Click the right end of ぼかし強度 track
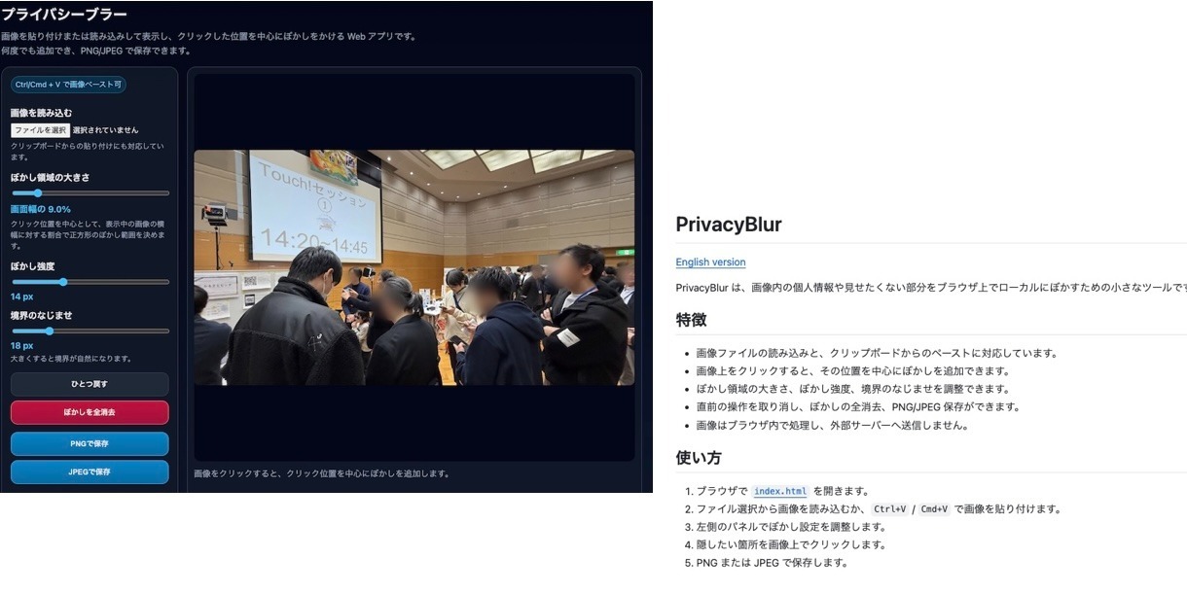This screenshot has height=593, width=1187. pos(167,282)
